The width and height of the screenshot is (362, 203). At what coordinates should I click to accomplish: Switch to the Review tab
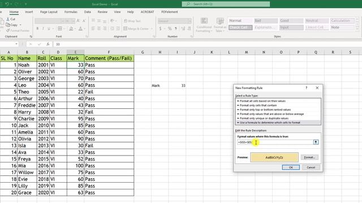(102, 12)
